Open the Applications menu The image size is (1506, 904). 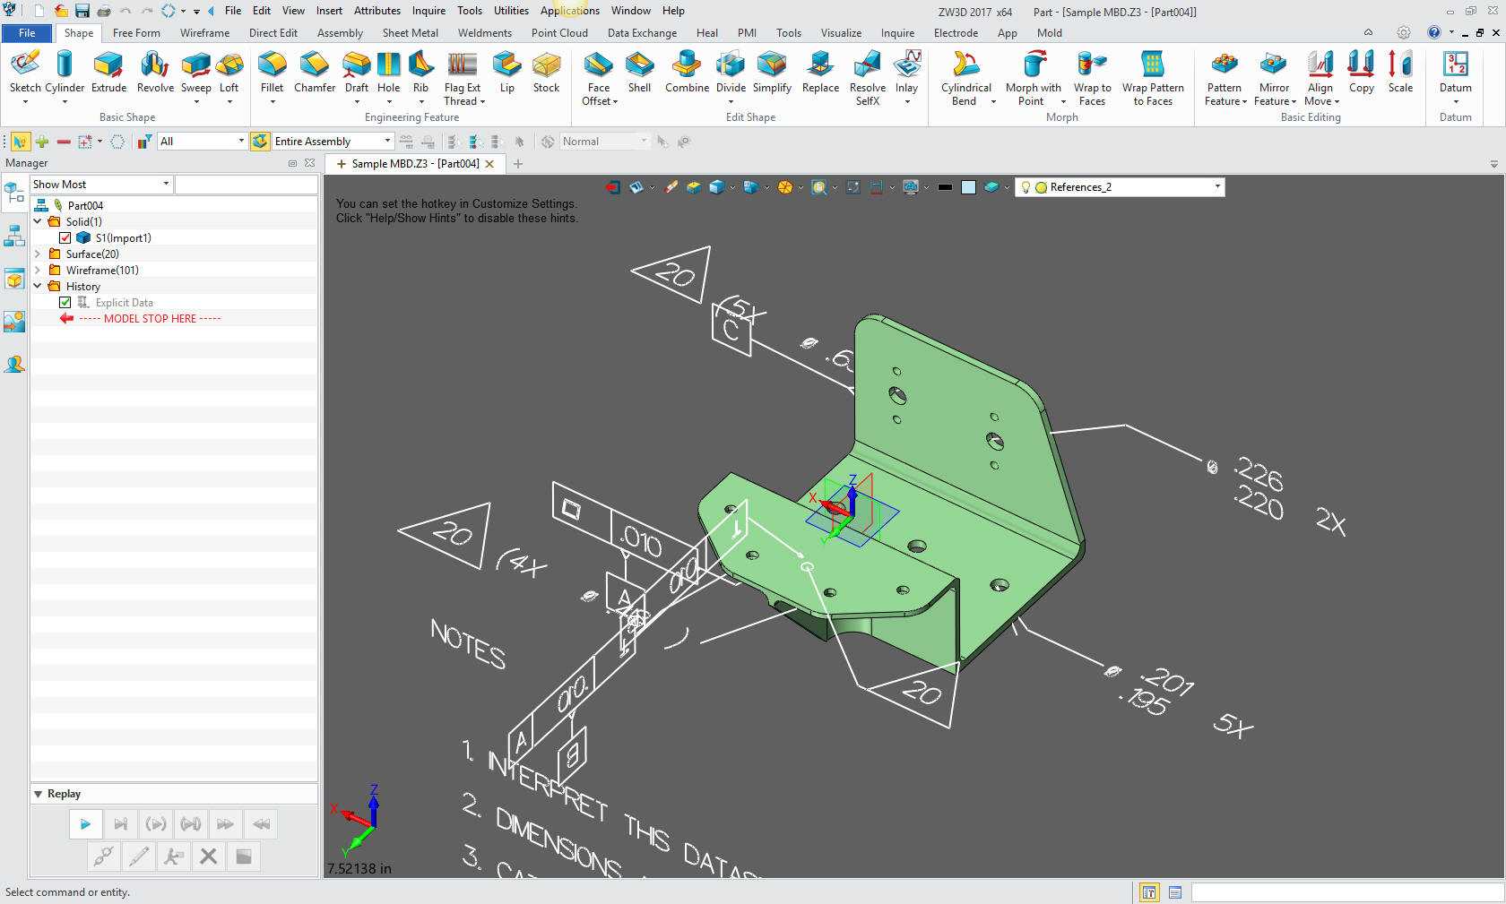click(570, 10)
